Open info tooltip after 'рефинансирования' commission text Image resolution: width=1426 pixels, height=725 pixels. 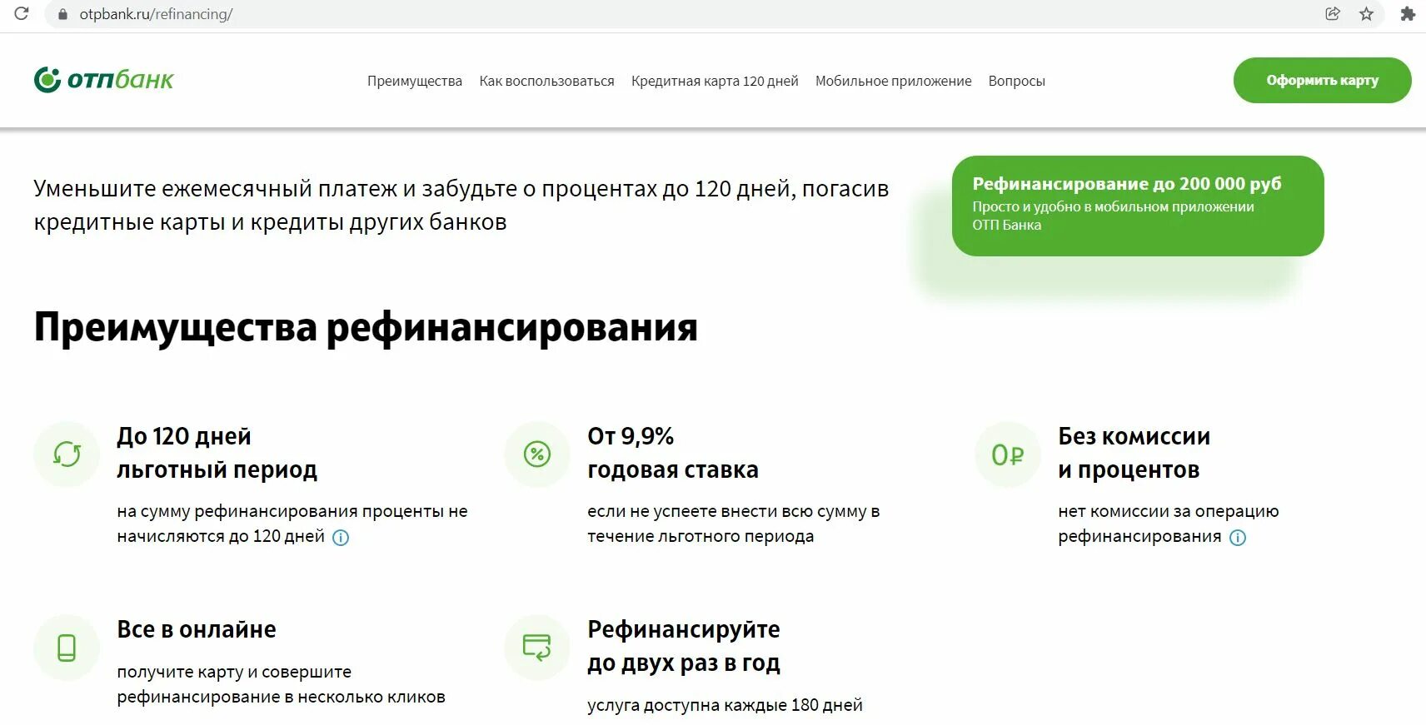tap(1238, 538)
